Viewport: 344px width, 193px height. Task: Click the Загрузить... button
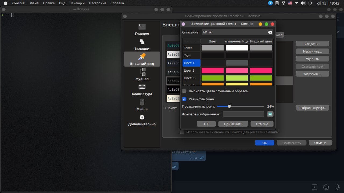click(x=313, y=74)
